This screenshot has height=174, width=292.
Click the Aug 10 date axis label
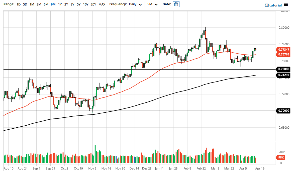[x=9, y=169]
